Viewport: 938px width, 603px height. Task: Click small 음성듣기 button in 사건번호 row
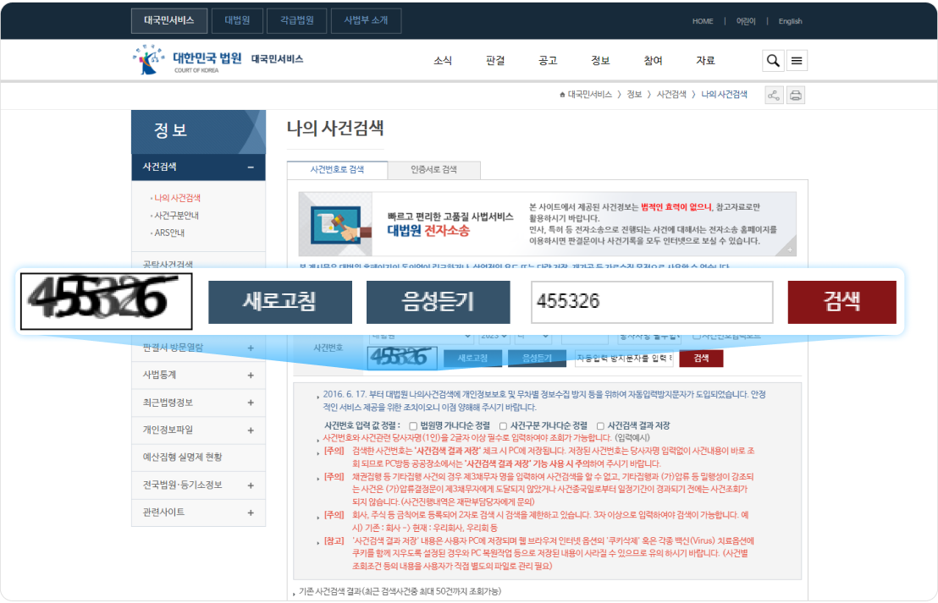click(x=538, y=358)
